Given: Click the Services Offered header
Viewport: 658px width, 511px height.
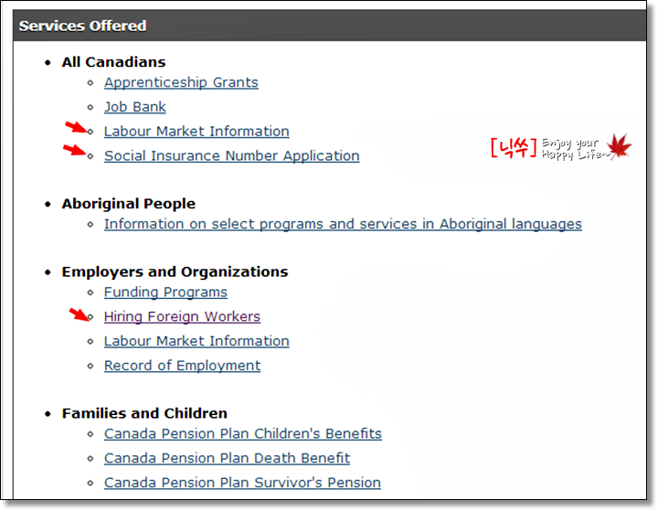Looking at the screenshot, I should 329,26.
